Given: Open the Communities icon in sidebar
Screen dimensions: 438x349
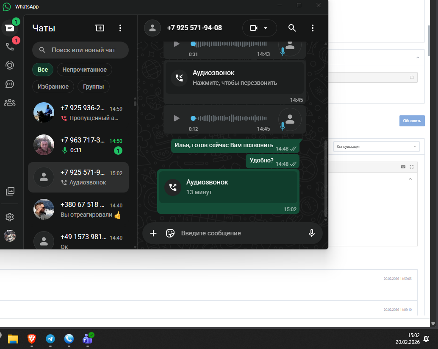Looking at the screenshot, I should tap(10, 103).
